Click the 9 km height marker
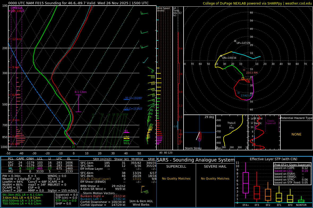 [x=16, y=67]
